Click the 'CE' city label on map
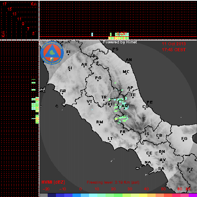 click(x=149, y=153)
